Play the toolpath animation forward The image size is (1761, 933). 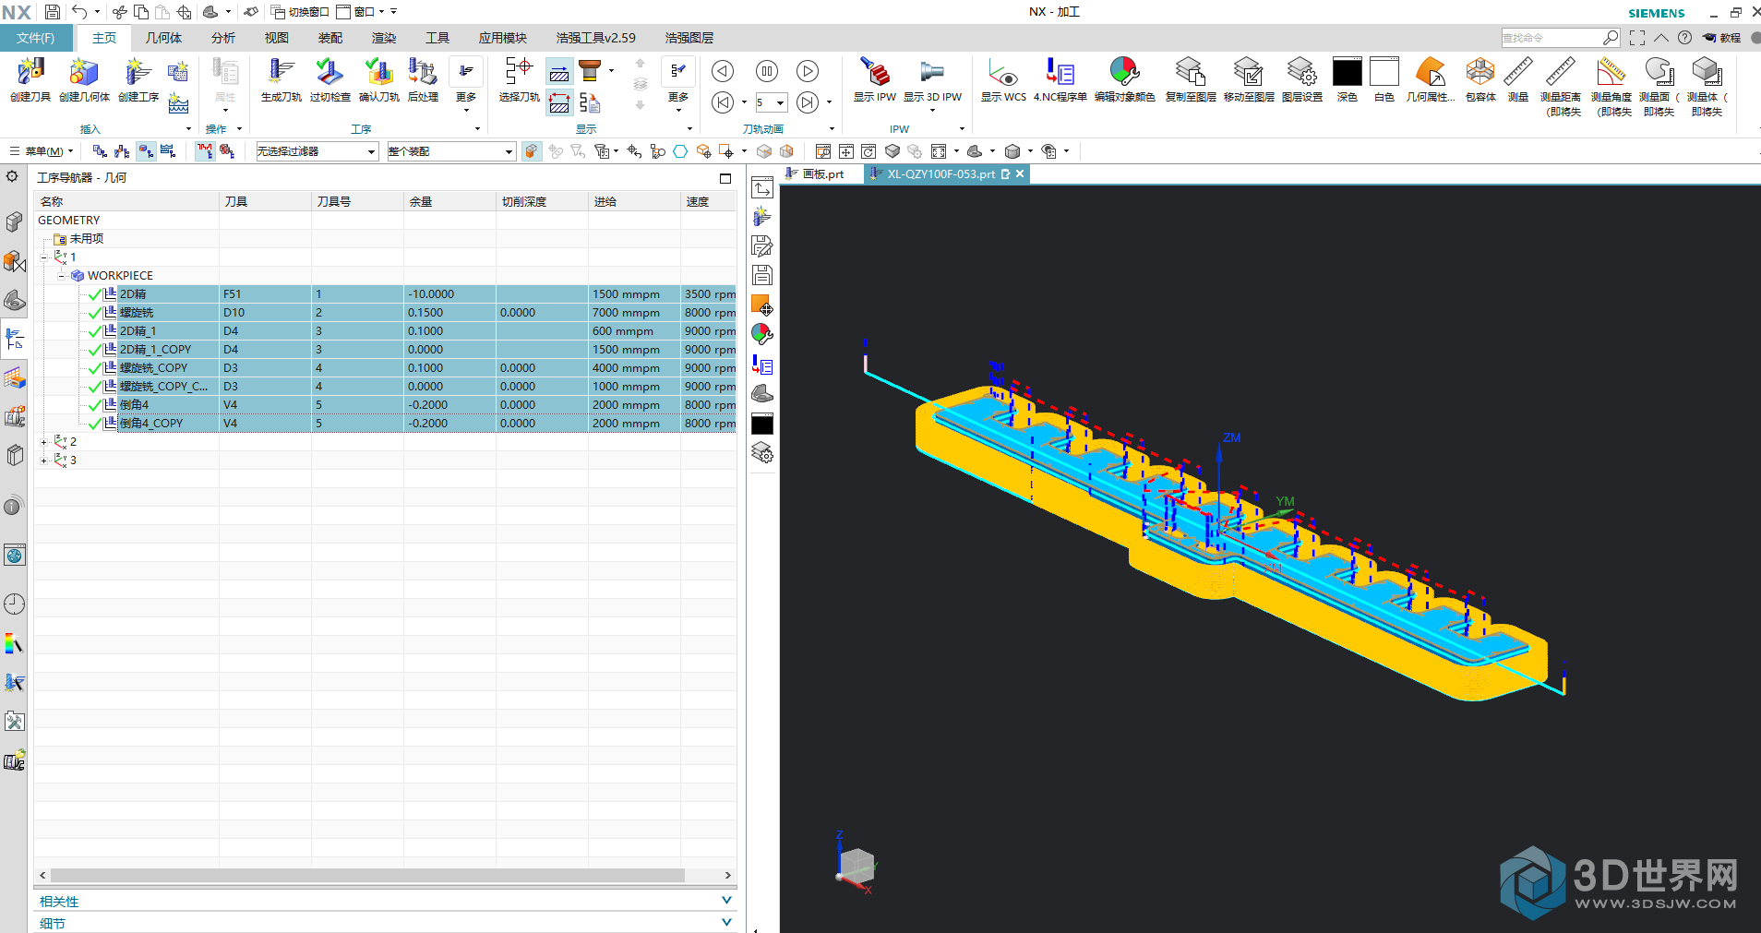(x=808, y=71)
